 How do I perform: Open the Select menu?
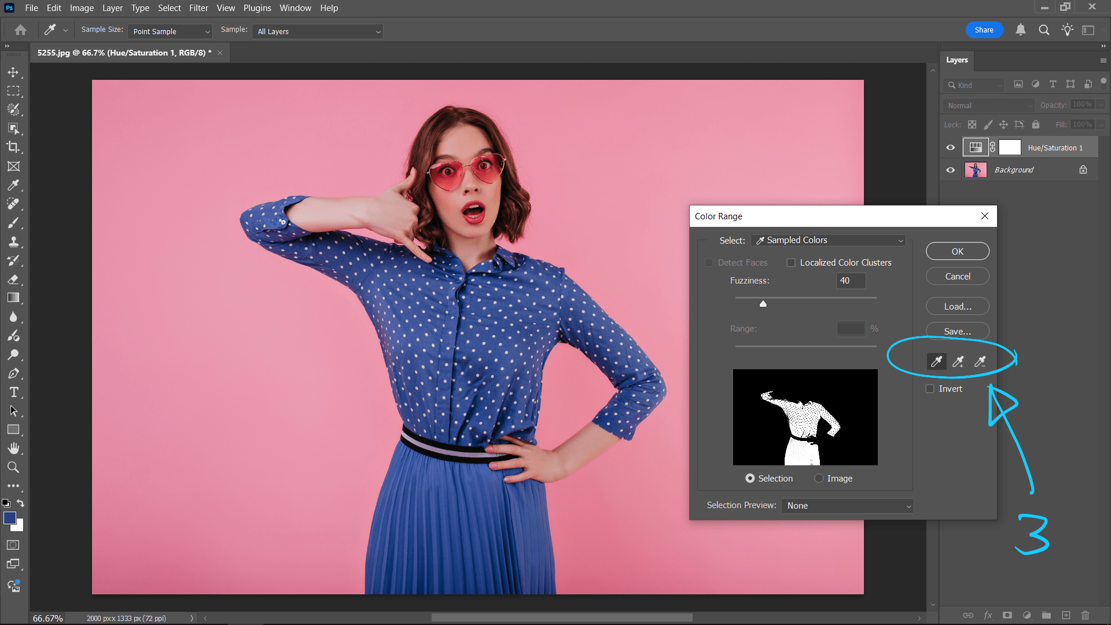tap(170, 8)
